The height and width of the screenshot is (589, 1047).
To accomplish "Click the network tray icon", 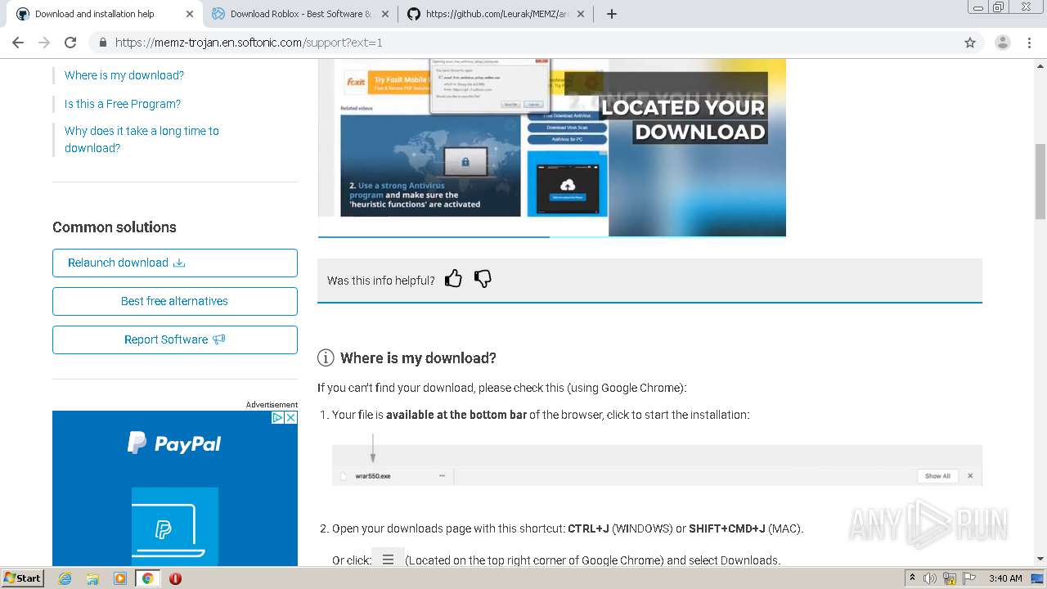I will [x=950, y=578].
